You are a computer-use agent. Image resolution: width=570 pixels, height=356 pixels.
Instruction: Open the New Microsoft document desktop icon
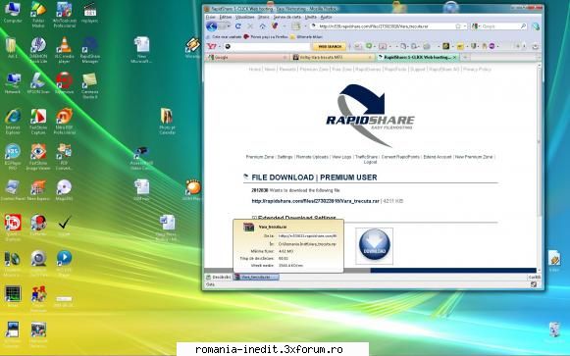pos(141,50)
